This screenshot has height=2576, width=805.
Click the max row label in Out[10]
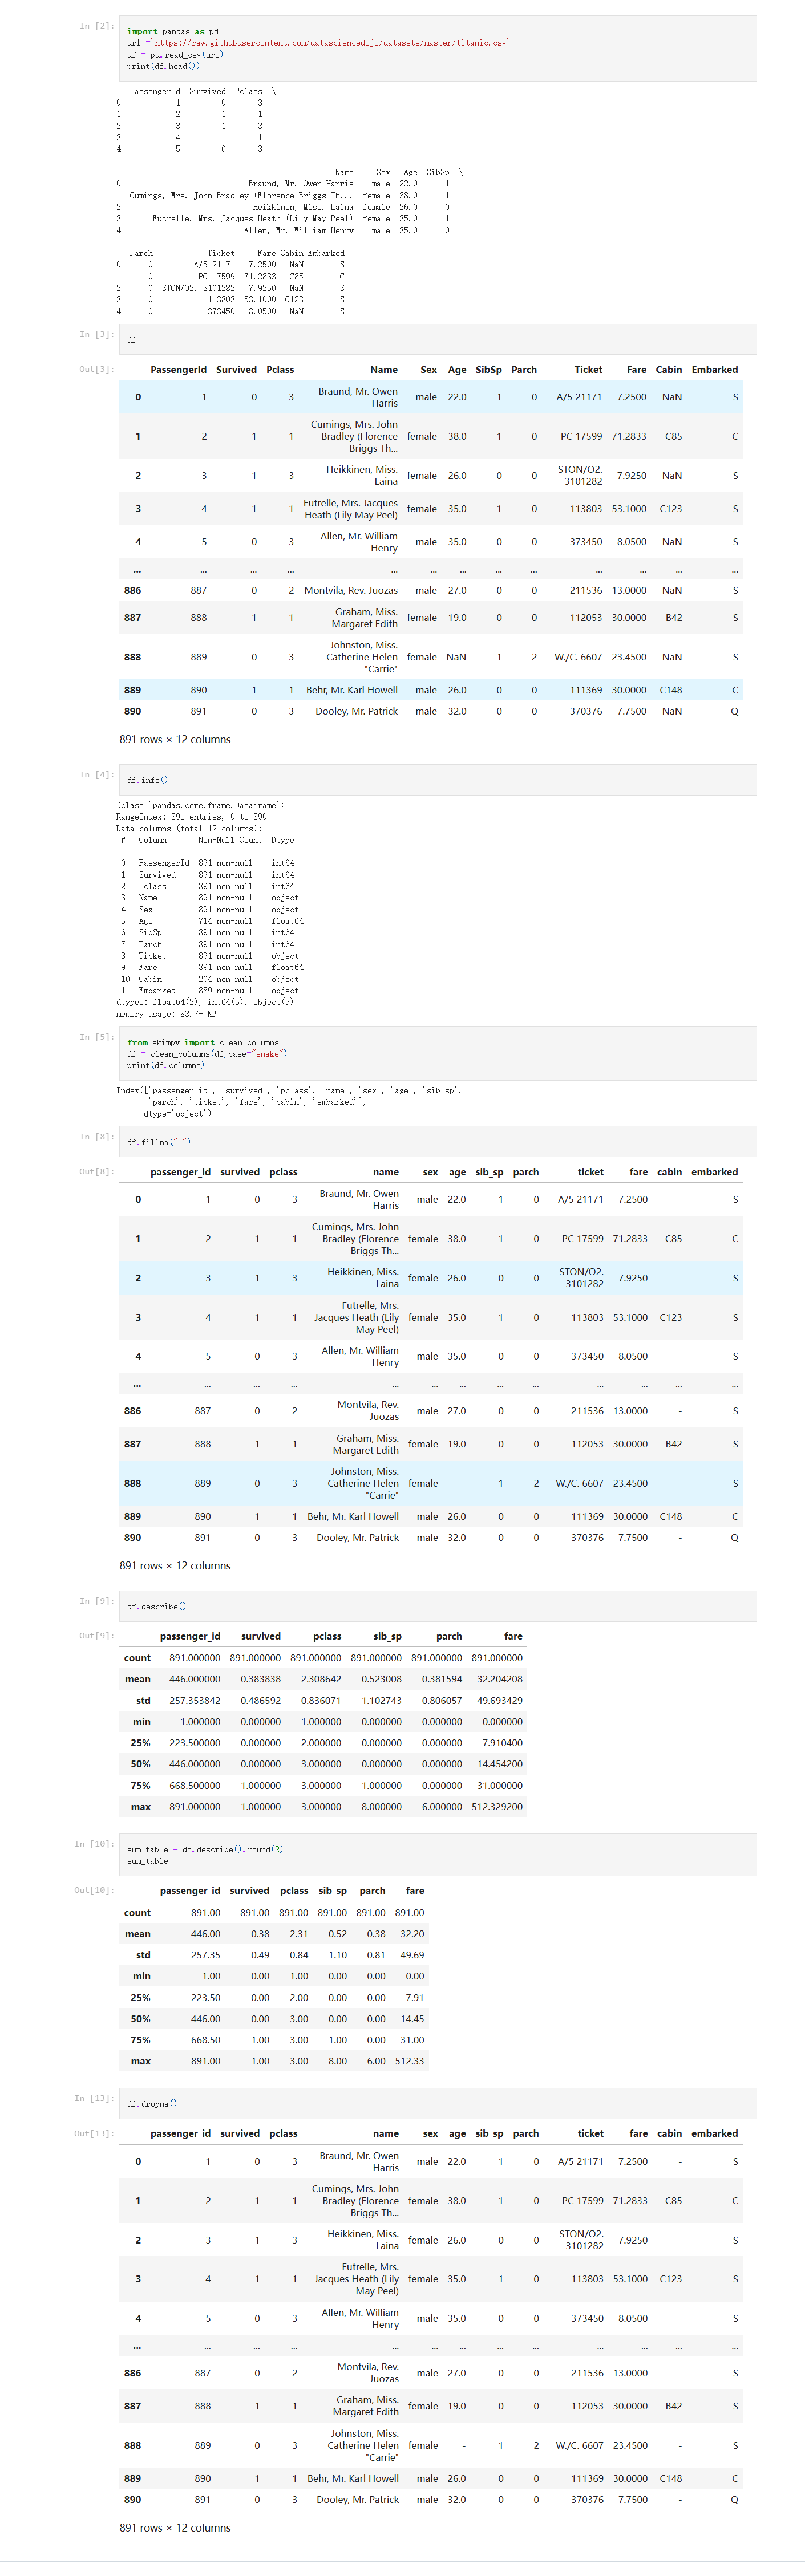click(x=141, y=2061)
